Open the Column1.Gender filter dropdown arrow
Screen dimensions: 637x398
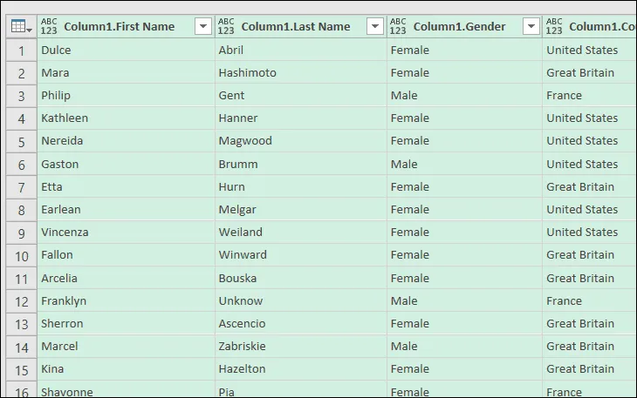[531, 27]
